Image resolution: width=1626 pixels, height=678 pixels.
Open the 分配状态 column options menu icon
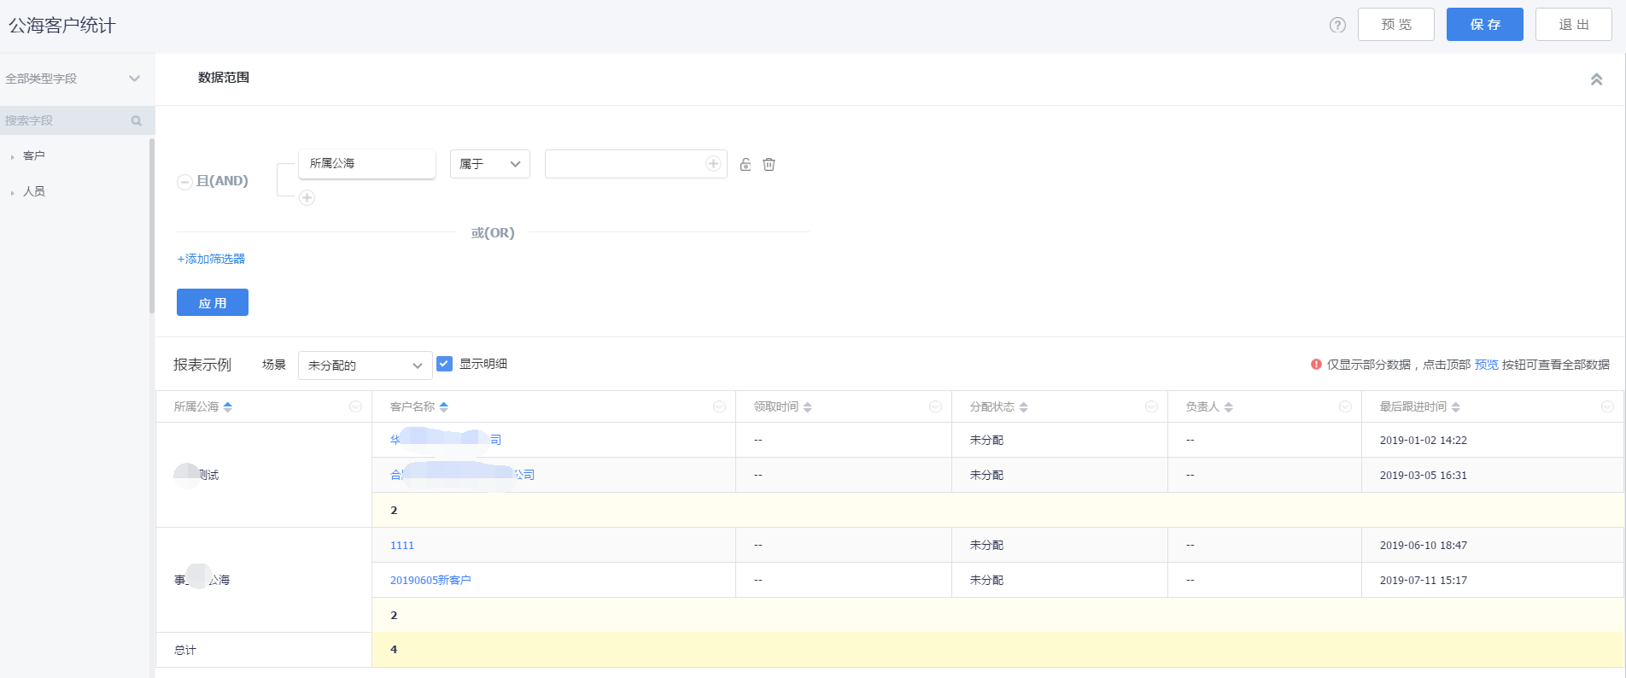(x=1151, y=406)
